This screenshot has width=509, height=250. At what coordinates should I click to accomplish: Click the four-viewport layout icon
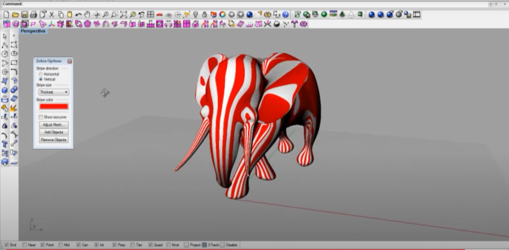[x=150, y=15]
